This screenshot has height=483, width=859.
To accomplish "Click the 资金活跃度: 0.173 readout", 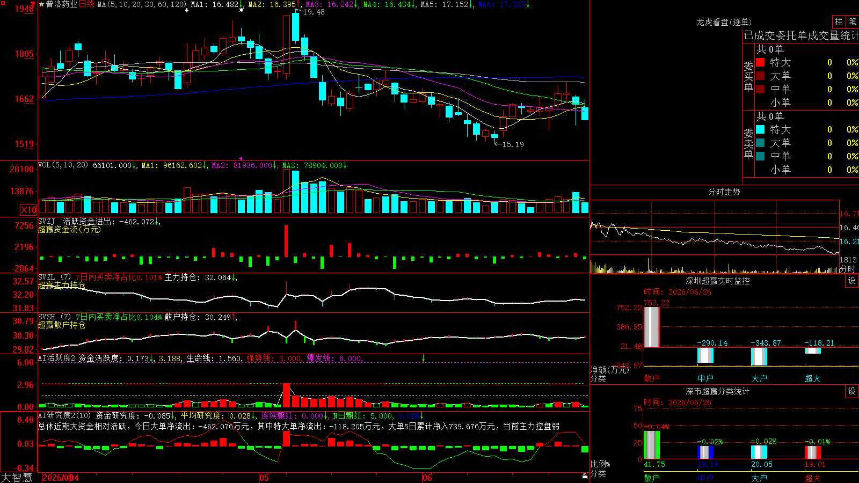I will tap(114, 358).
